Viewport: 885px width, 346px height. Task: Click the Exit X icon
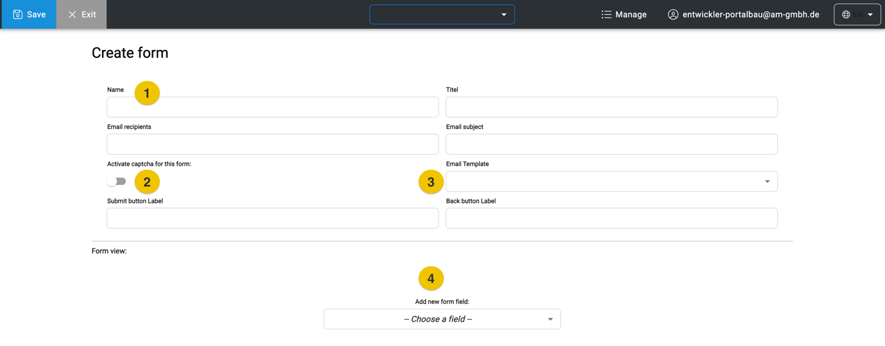pyautogui.click(x=72, y=14)
